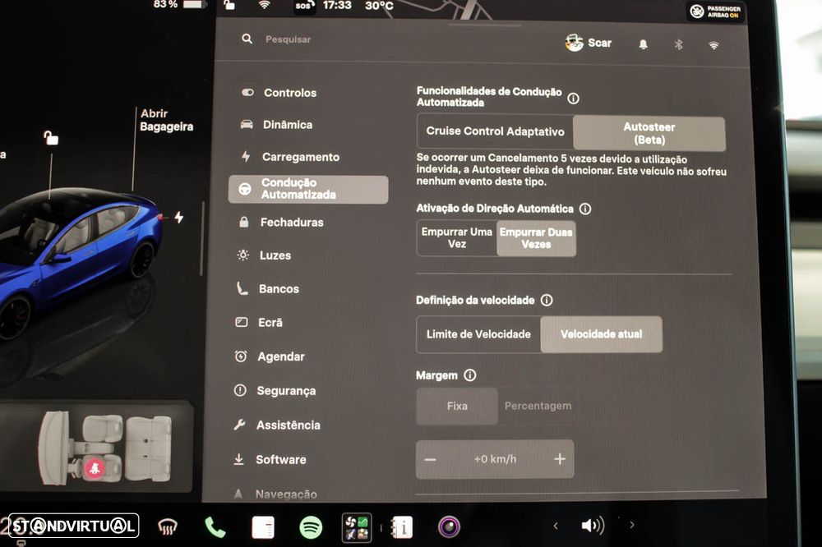The height and width of the screenshot is (547, 822).
Task: Decrease speed offset with minus button
Action: pos(431,459)
